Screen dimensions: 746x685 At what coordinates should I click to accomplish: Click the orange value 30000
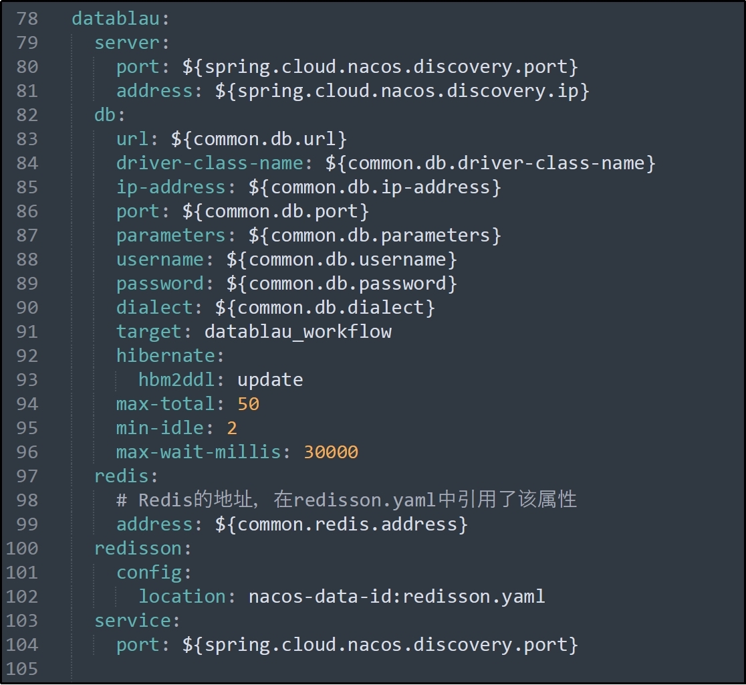tap(331, 452)
